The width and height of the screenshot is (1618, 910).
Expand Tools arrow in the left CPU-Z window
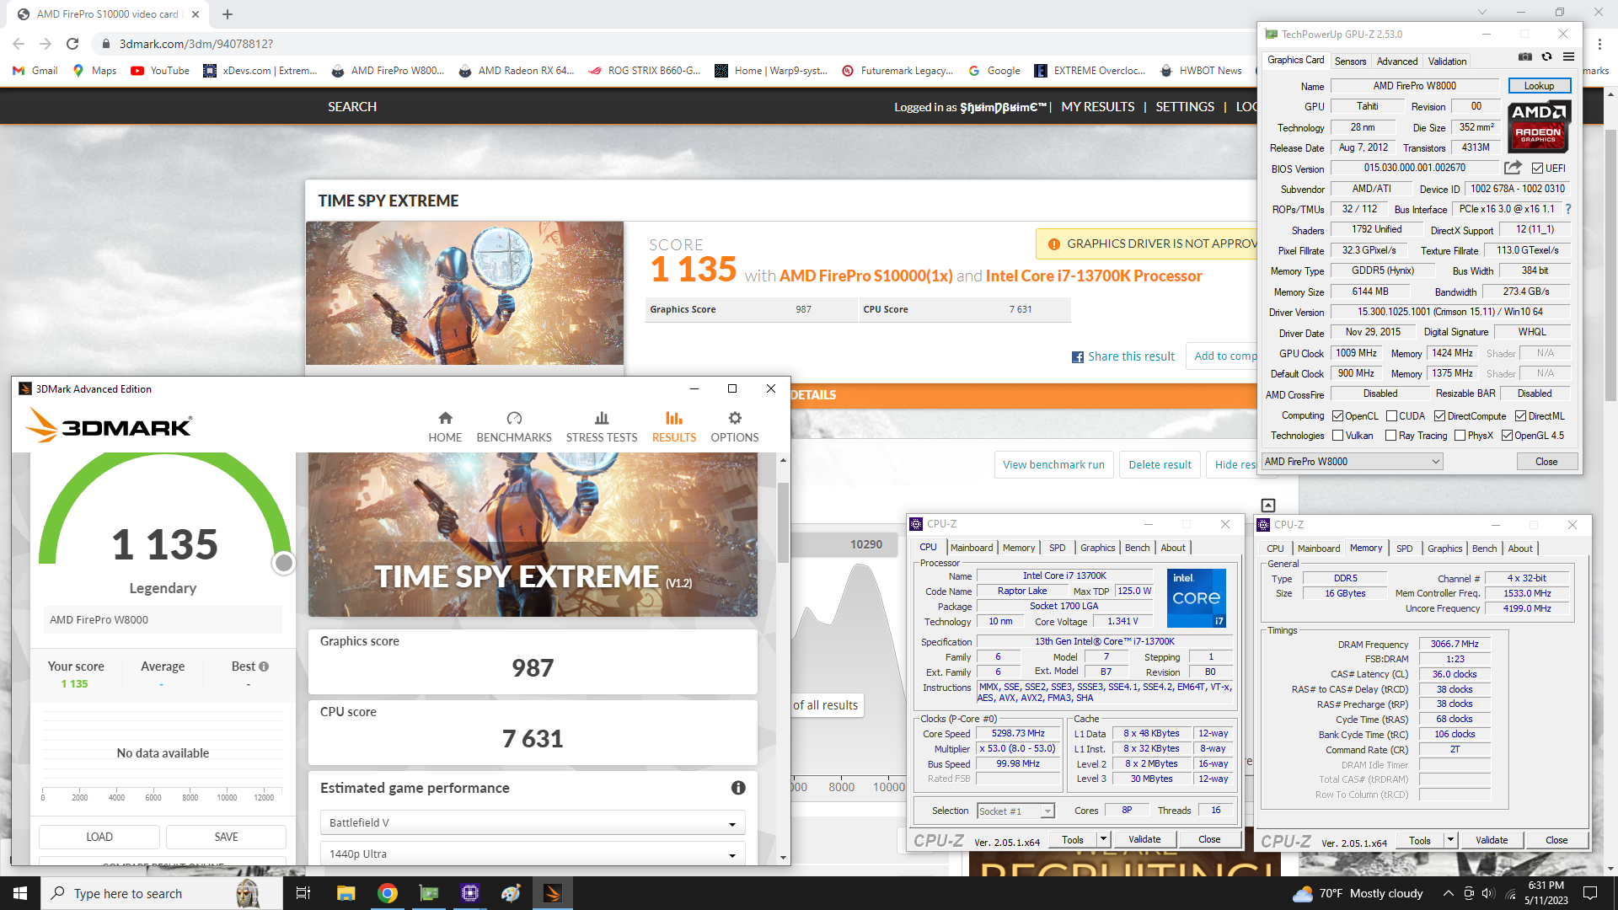[1102, 839]
